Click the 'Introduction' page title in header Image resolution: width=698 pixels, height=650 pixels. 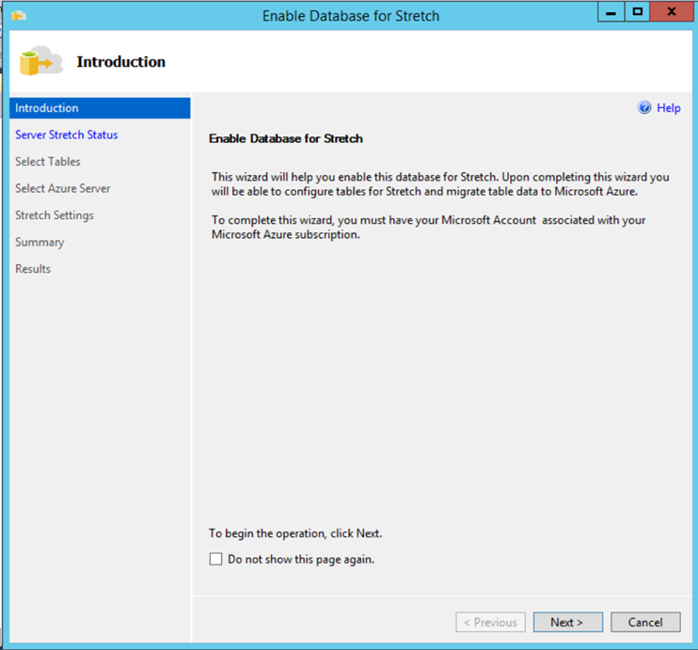(121, 62)
